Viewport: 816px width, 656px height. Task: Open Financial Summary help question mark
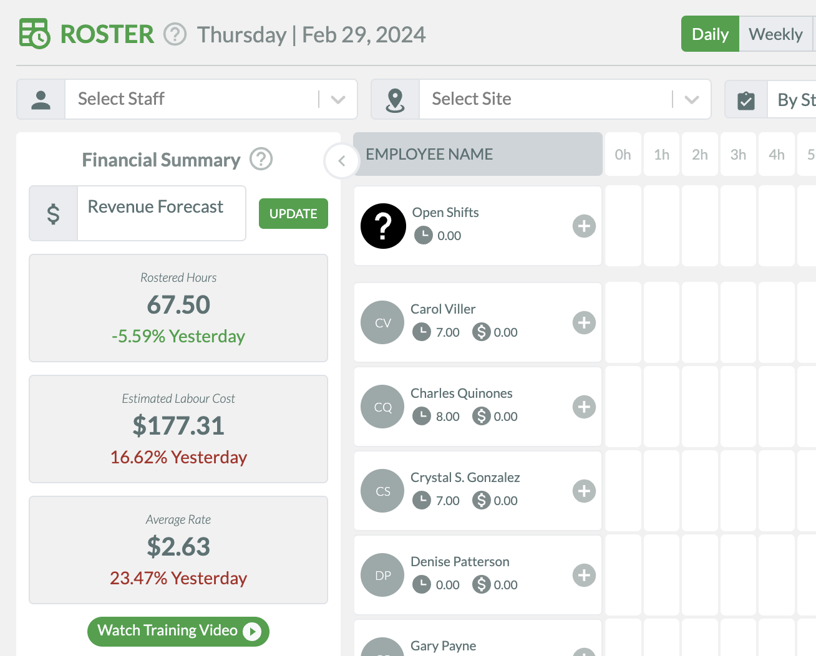click(x=261, y=159)
